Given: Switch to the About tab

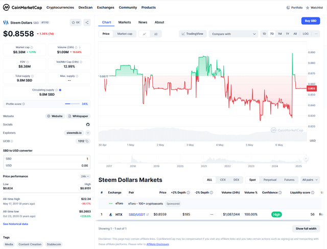Looking at the screenshot, I should click(159, 22).
